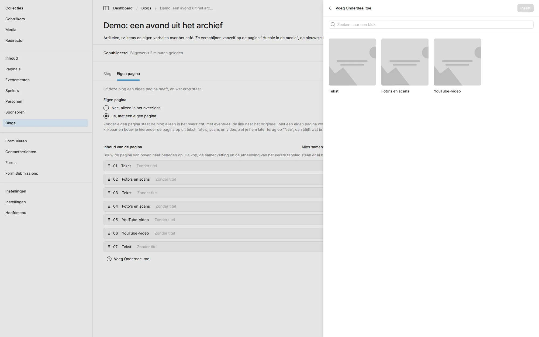Click the drag handle of row 01 Tekst
This screenshot has height=337, width=539.
click(109, 166)
